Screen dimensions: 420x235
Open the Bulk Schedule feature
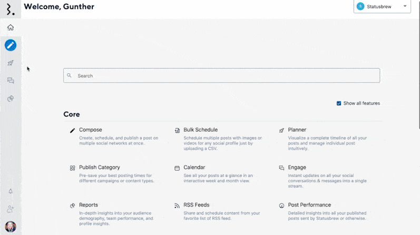tap(200, 130)
